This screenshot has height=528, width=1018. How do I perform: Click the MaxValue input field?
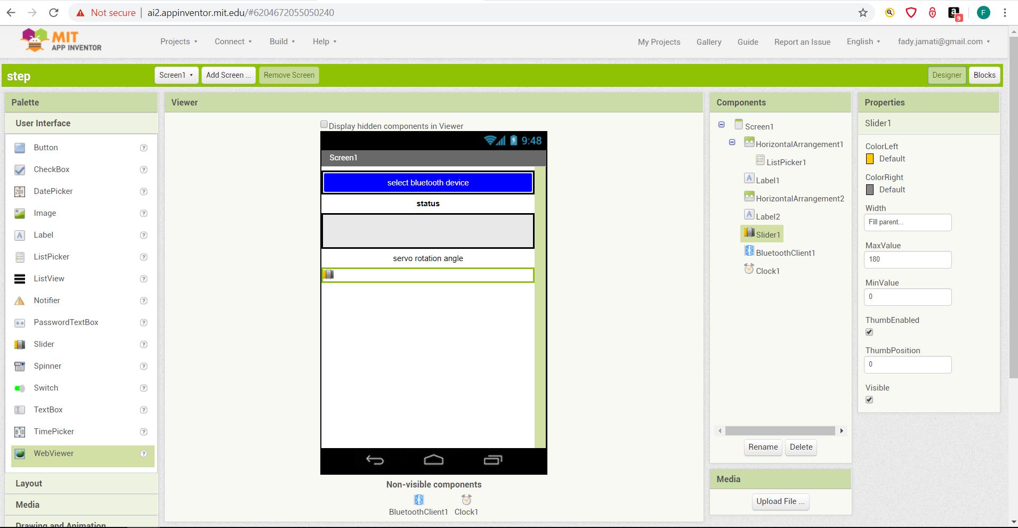click(x=908, y=259)
